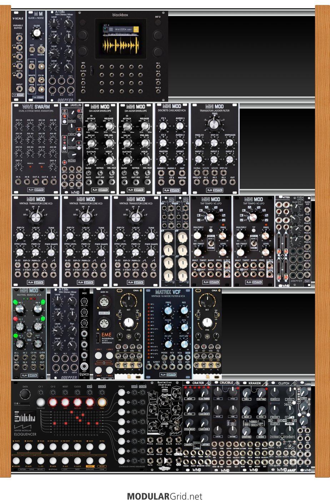Click the WAVE SWARM module title
Image resolution: width=330 pixels, height=504 pixels.
[36, 106]
